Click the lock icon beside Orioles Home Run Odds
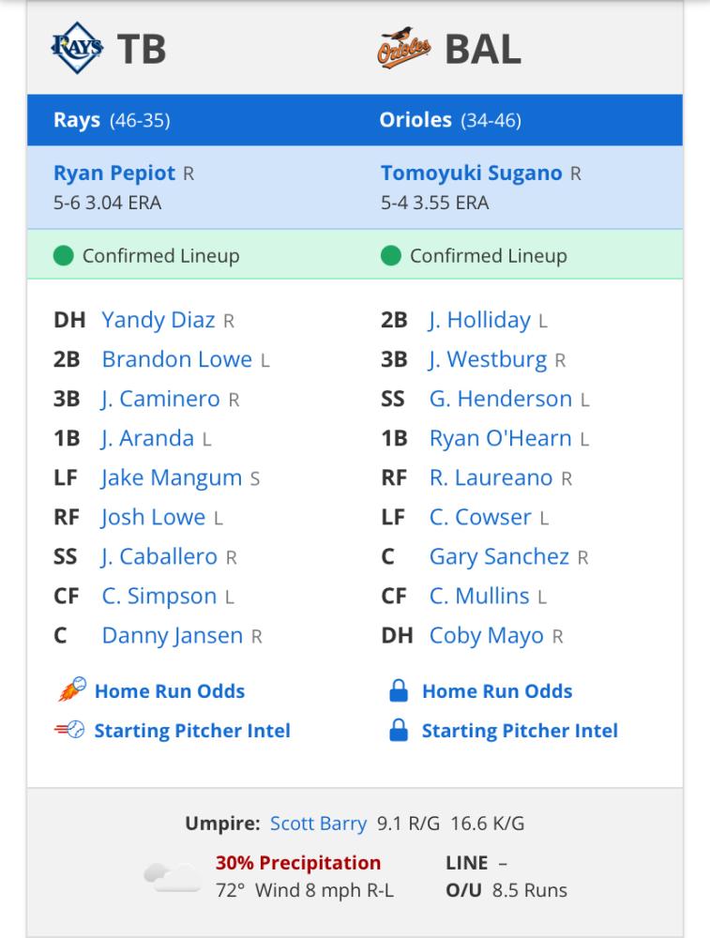The width and height of the screenshot is (710, 938). 399,690
